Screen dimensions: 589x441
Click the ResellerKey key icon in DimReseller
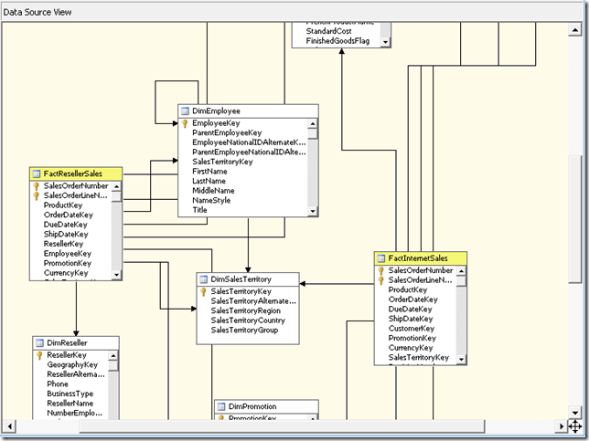pos(39,355)
